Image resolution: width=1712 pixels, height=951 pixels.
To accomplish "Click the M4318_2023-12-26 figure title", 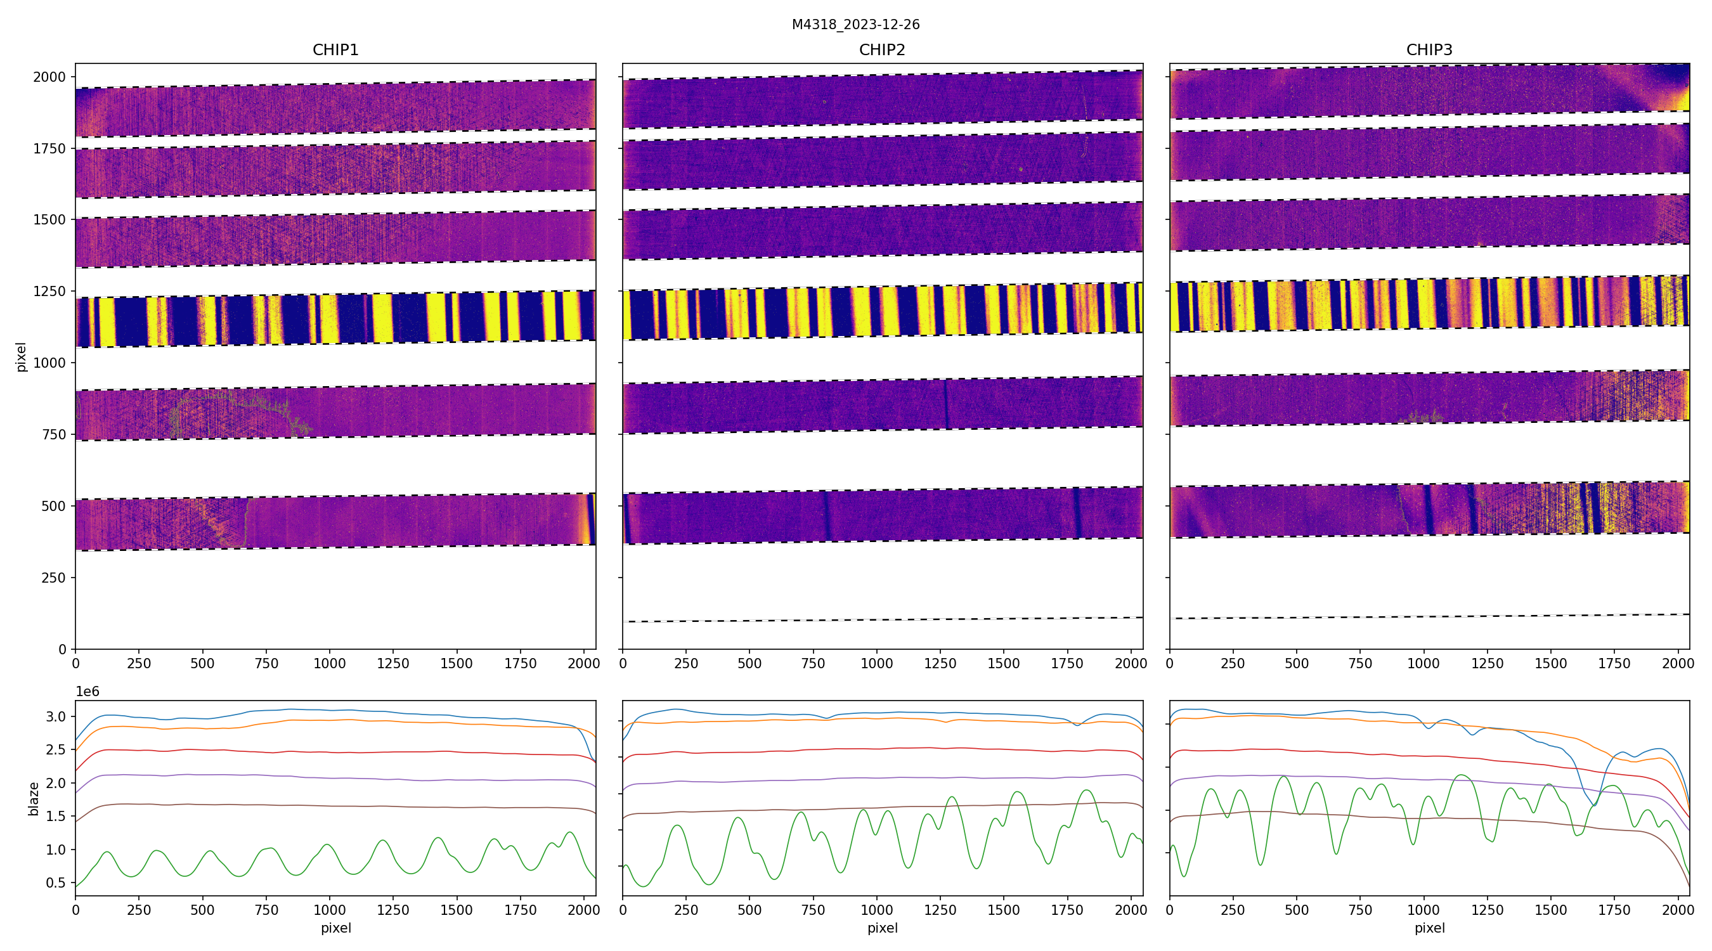I will click(x=855, y=25).
